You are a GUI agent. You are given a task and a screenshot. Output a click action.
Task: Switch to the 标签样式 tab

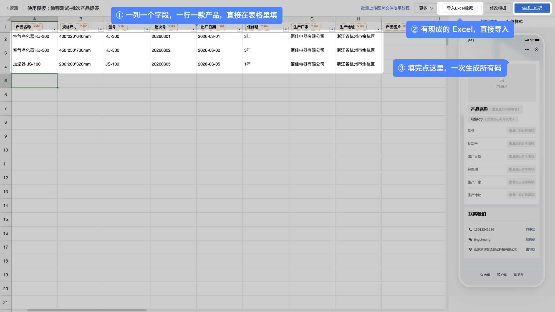[514, 21]
